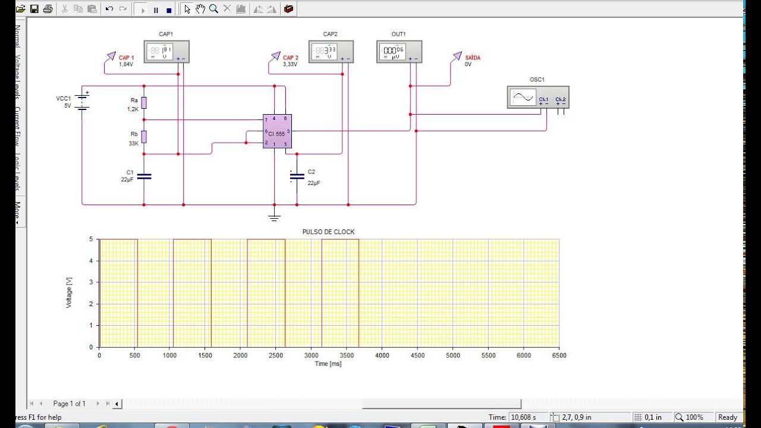
Task: Click the PULSO DE CLOCK graph title
Action: pos(329,232)
